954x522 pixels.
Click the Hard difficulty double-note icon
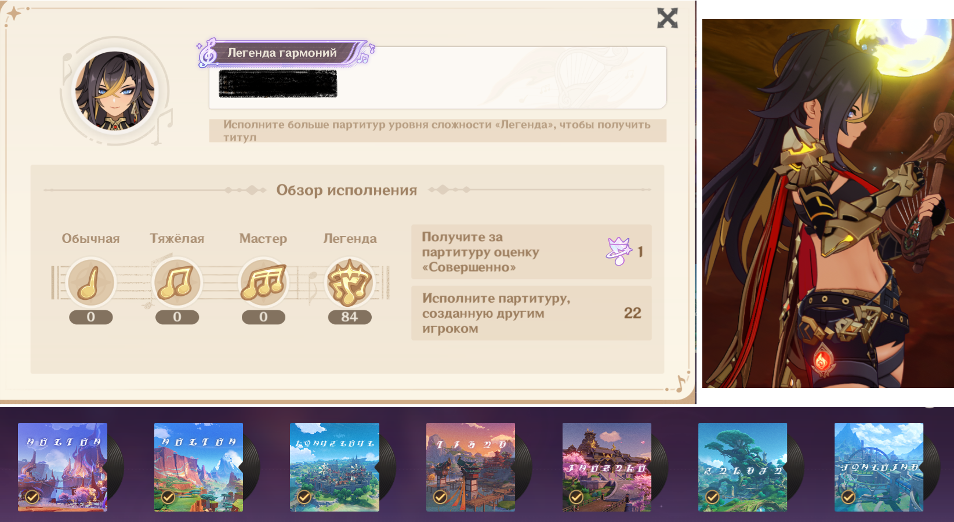pyautogui.click(x=177, y=283)
